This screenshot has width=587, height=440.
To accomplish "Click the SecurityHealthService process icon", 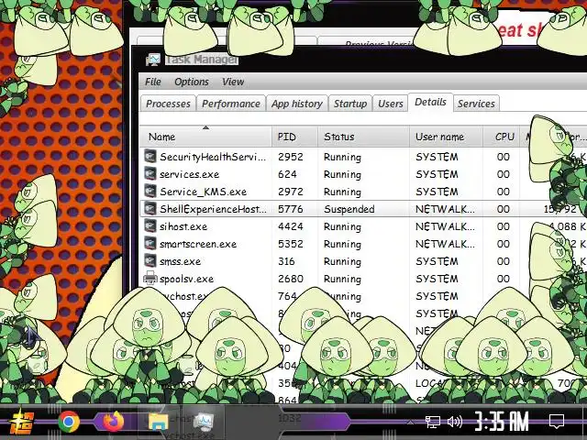I will pos(150,156).
